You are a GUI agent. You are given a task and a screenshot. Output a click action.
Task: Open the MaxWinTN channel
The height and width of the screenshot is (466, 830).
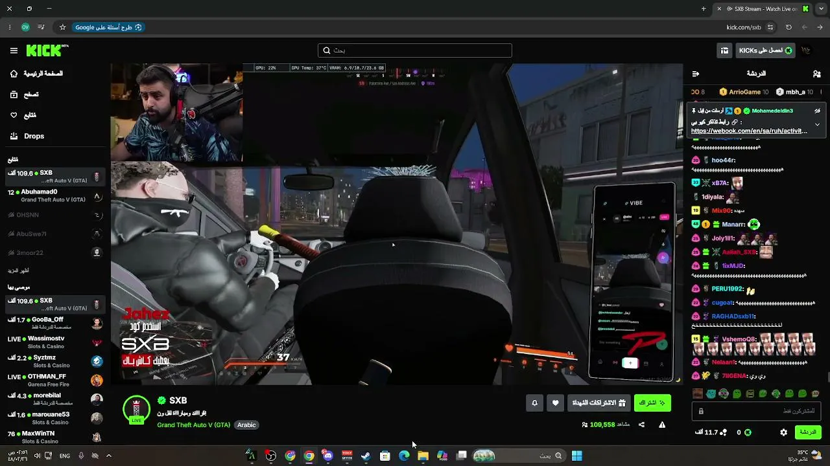(54, 437)
